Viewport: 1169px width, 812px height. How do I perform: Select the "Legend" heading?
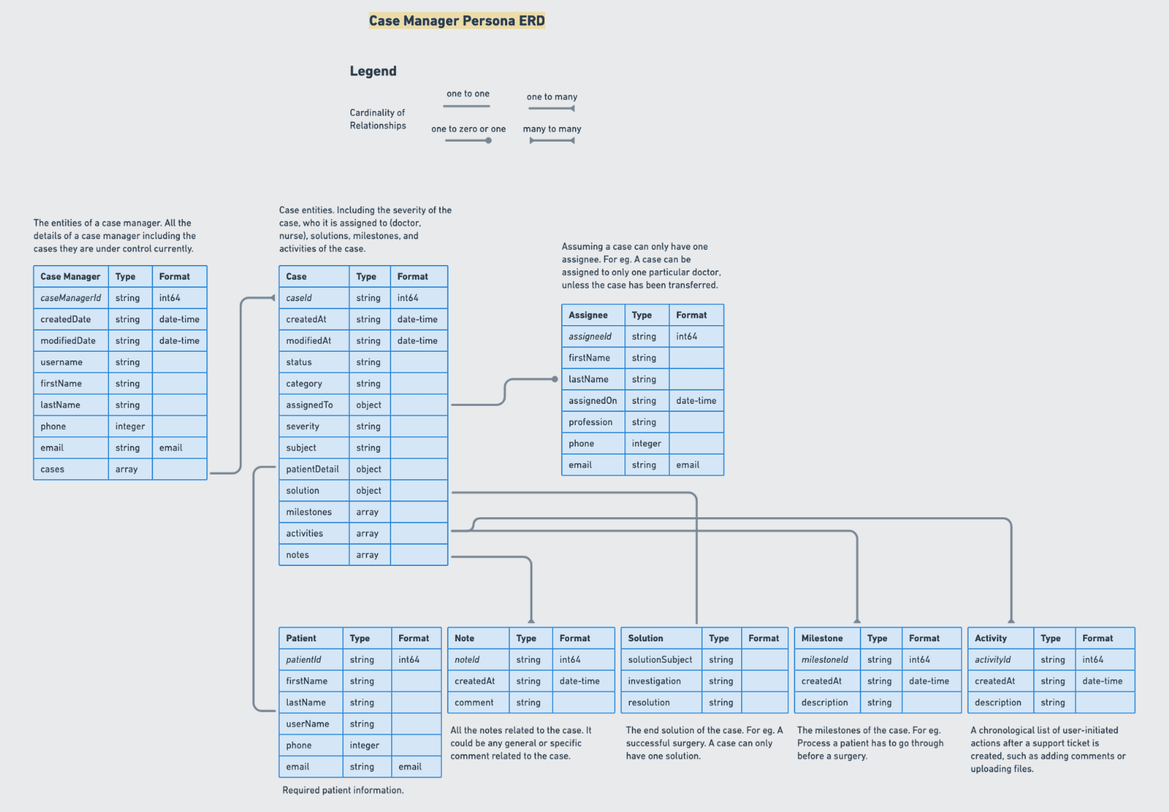point(373,71)
